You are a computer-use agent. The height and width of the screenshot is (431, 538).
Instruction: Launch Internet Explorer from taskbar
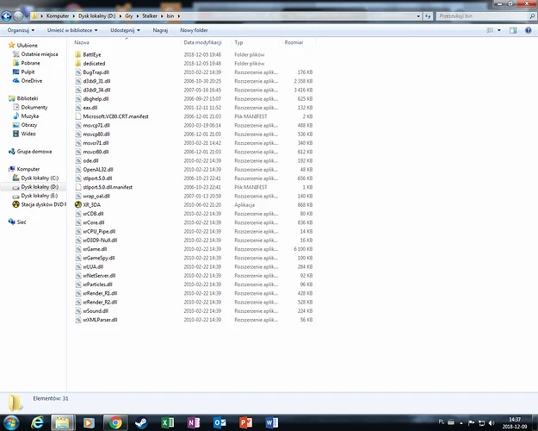37,422
